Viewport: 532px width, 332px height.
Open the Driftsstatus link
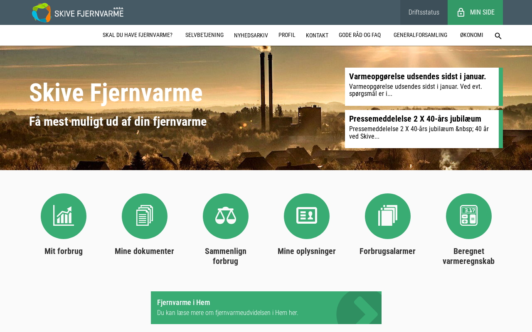424,12
